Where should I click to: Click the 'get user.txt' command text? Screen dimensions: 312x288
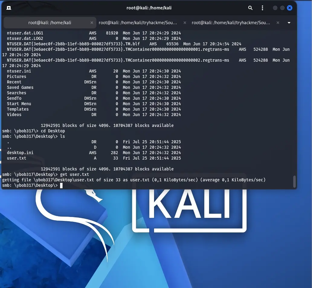[74, 175]
